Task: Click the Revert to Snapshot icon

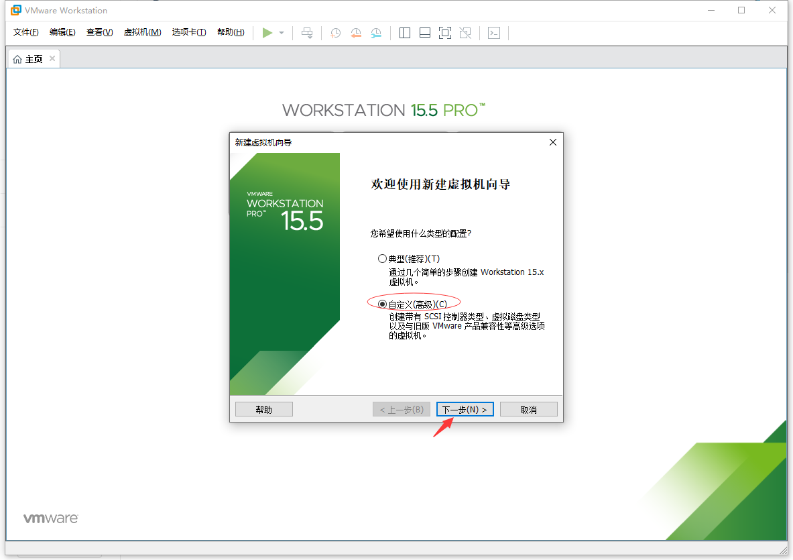Action: [356, 33]
